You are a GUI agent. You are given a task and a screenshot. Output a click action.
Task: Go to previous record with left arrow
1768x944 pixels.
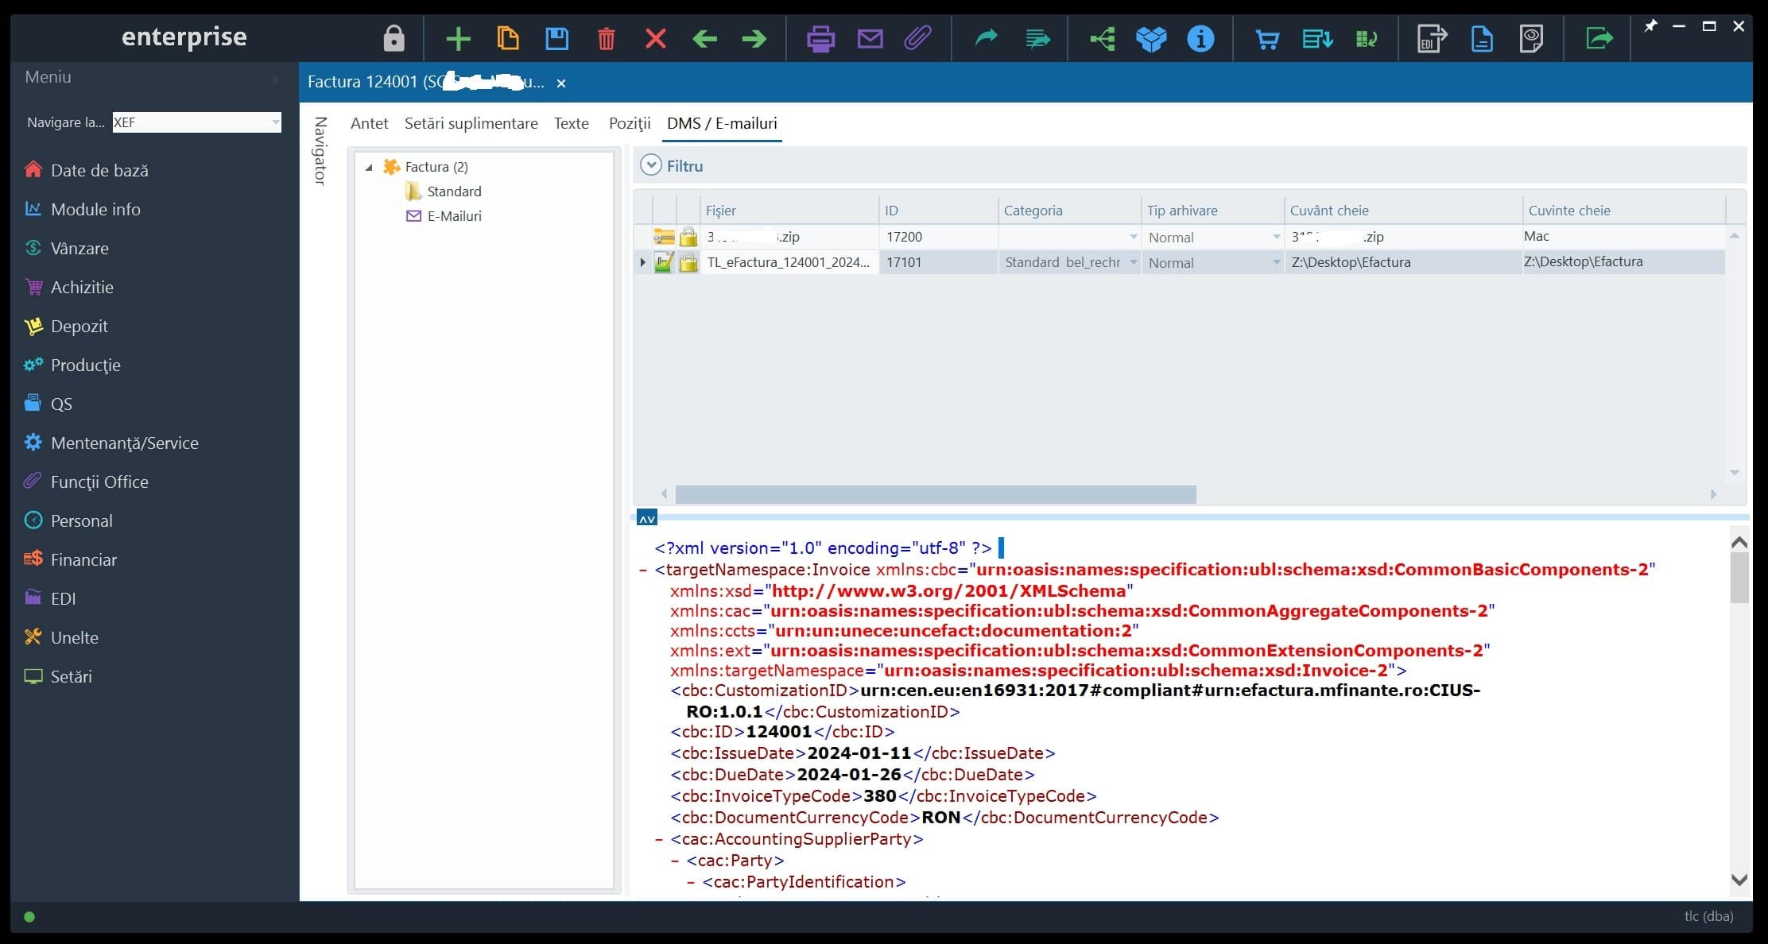(x=704, y=38)
